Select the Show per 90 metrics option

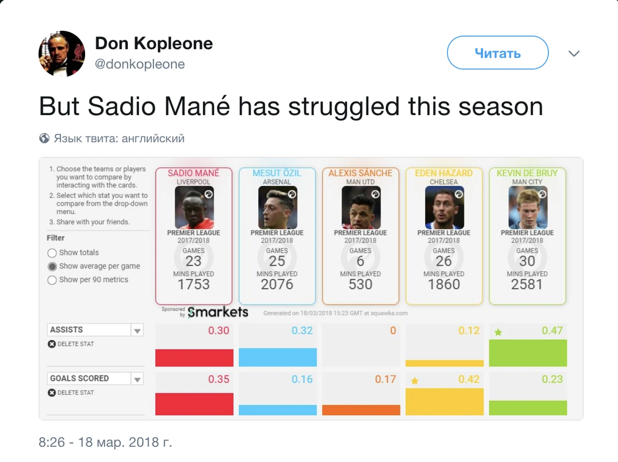(52, 280)
